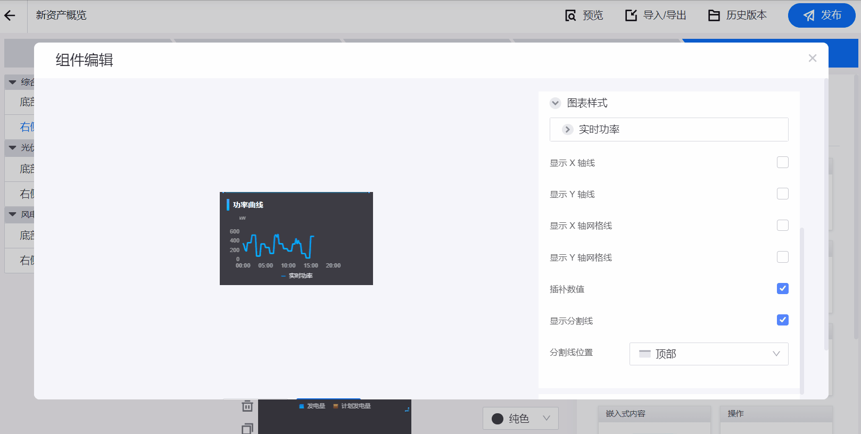Enable 显示 X 轴网格线 checkbox

782,226
